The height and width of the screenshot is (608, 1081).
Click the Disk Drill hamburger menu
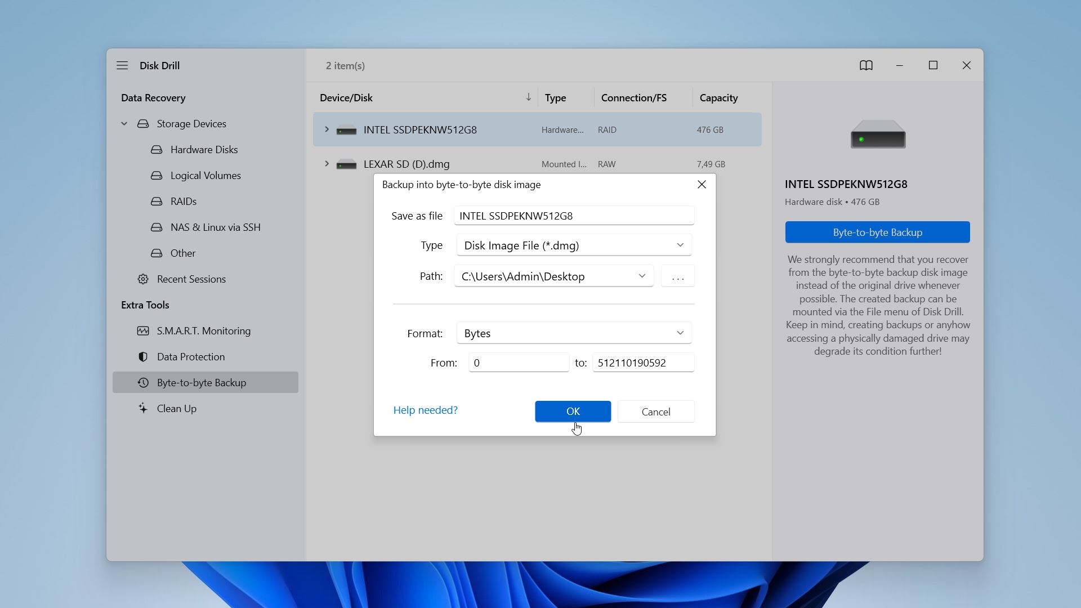[122, 65]
